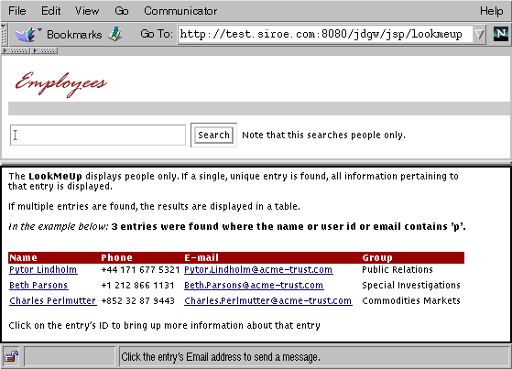512x369 pixels.
Task: Open the Edit menu
Action: [50, 11]
